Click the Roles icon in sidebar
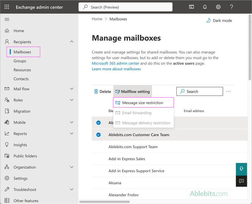 [7, 100]
